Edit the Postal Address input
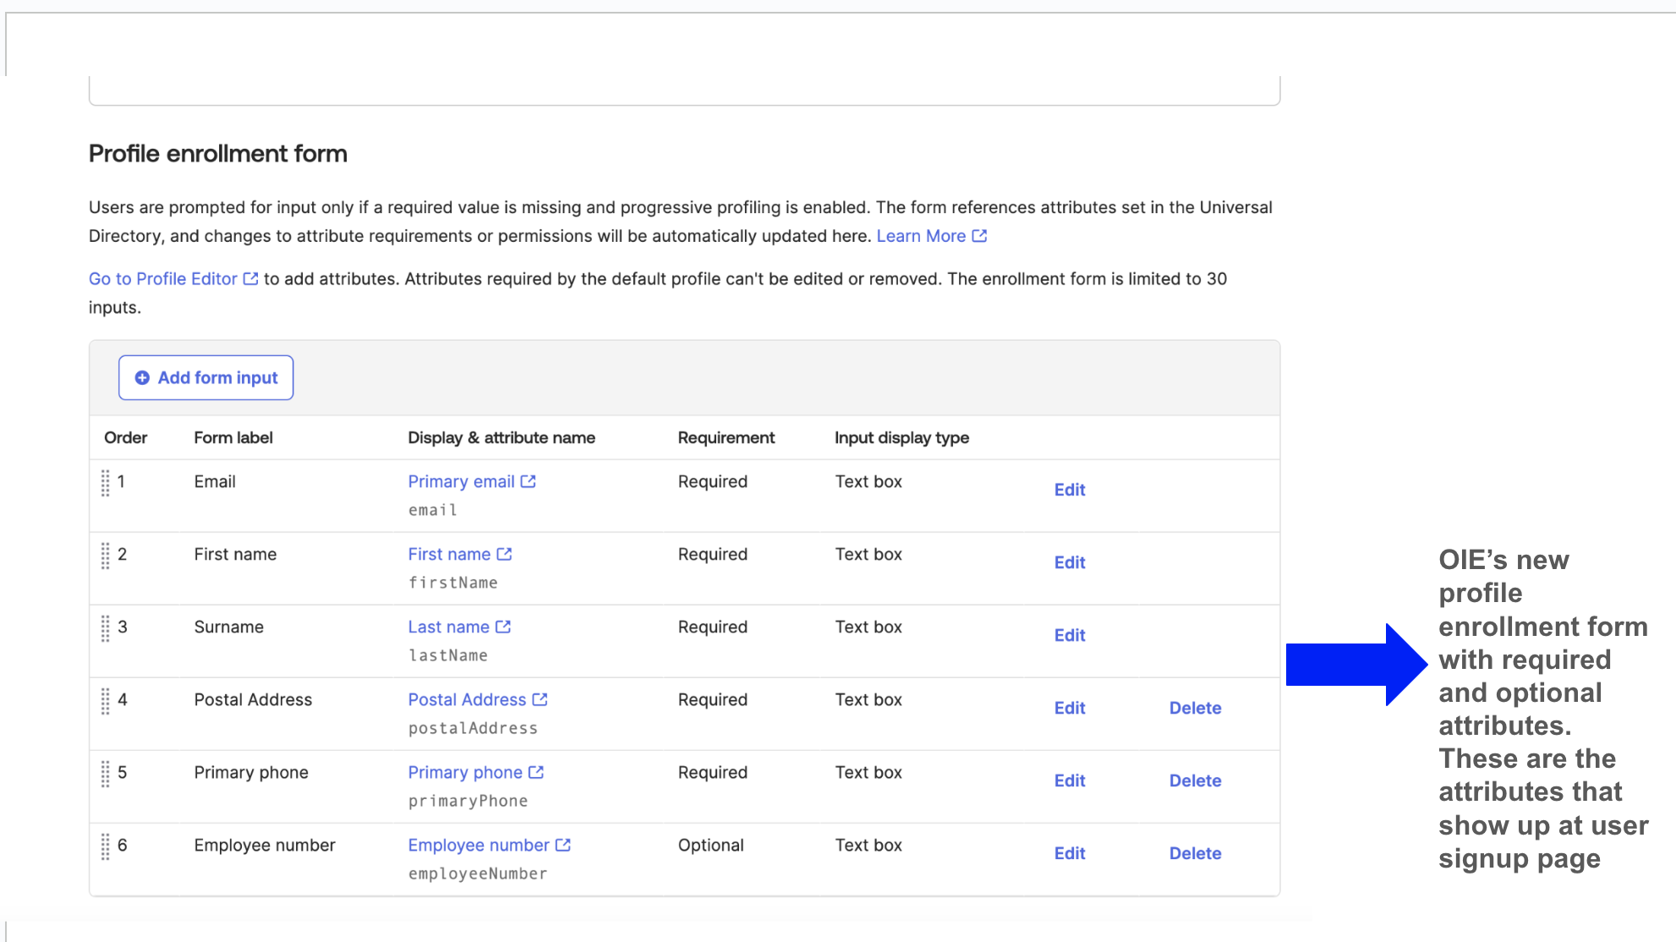The width and height of the screenshot is (1676, 942). [x=1069, y=708]
